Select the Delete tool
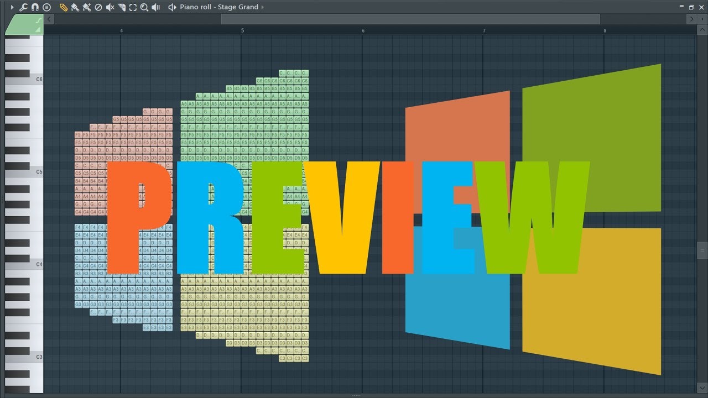The width and height of the screenshot is (708, 398). 98,7
